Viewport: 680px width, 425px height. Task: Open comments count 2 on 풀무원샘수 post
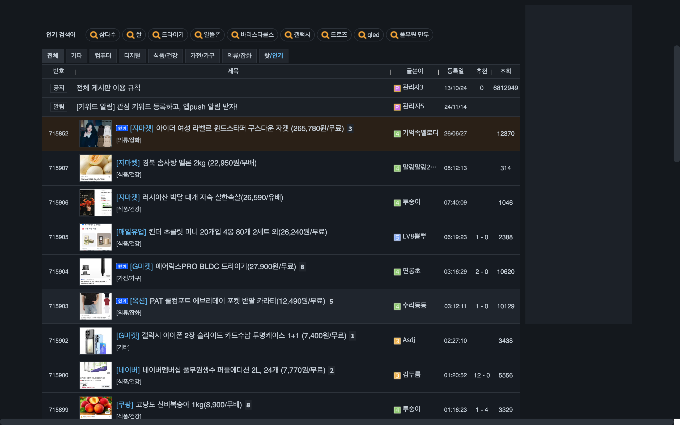coord(332,371)
